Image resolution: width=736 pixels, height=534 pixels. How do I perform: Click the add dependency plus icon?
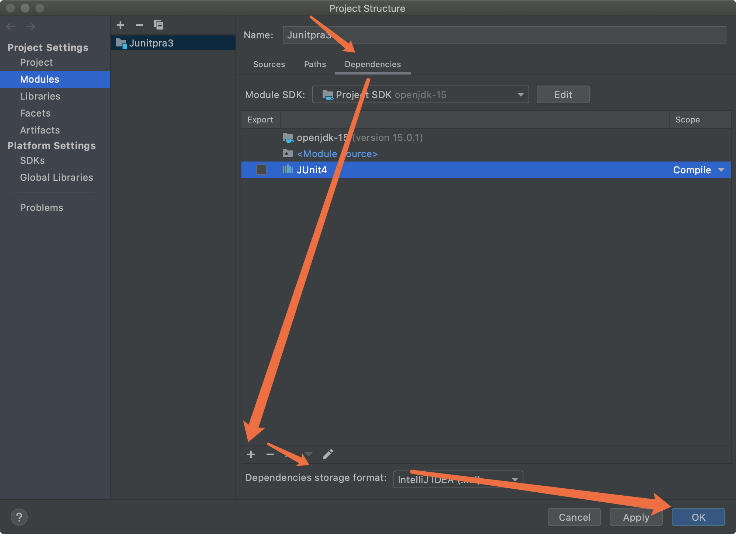click(x=251, y=454)
